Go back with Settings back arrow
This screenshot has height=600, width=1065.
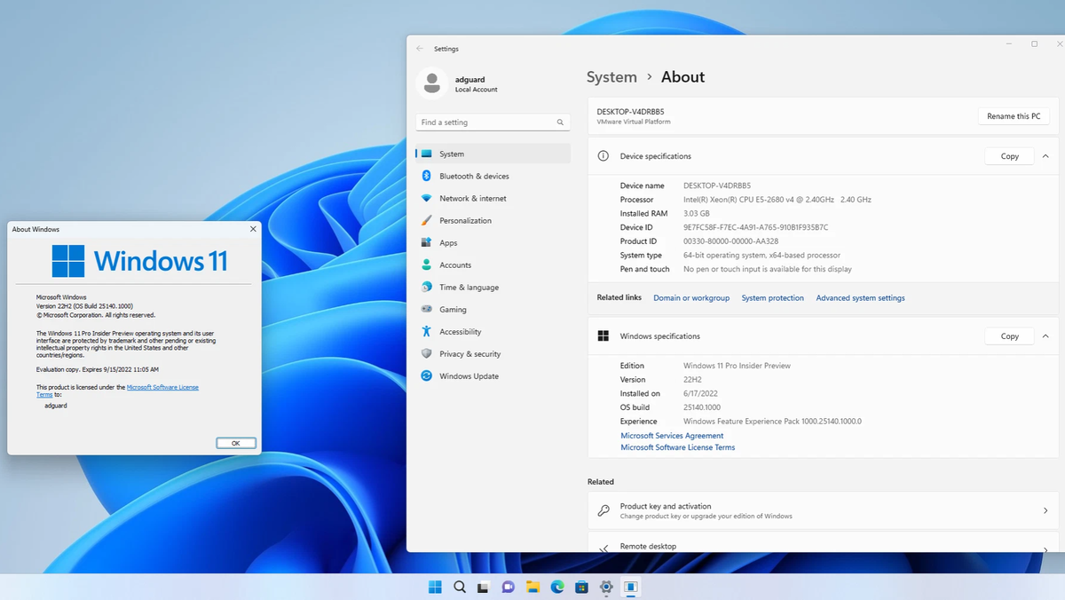point(420,49)
